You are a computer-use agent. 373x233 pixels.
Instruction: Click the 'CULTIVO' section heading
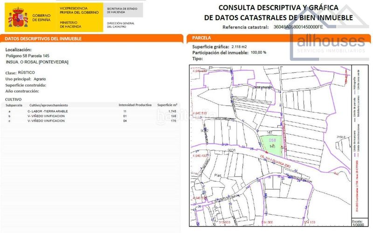[x=14, y=99]
